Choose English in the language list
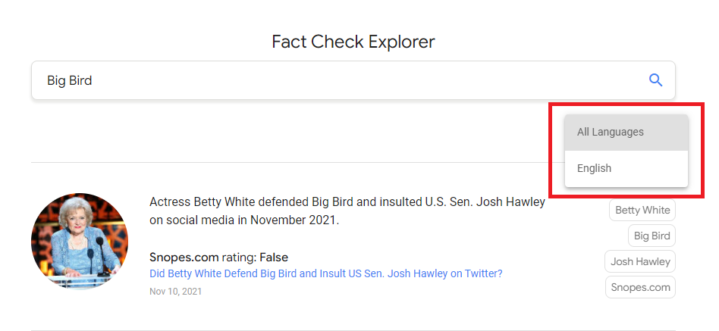 click(595, 168)
